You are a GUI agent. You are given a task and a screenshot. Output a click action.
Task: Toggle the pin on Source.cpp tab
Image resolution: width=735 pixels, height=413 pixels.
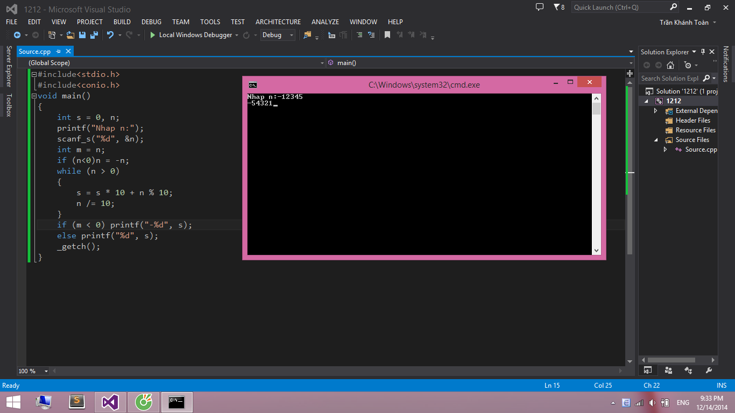tap(58, 52)
